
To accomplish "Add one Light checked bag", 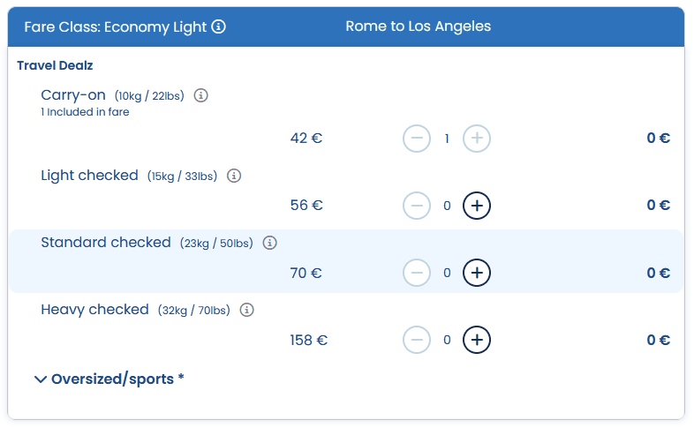I will click(x=477, y=206).
